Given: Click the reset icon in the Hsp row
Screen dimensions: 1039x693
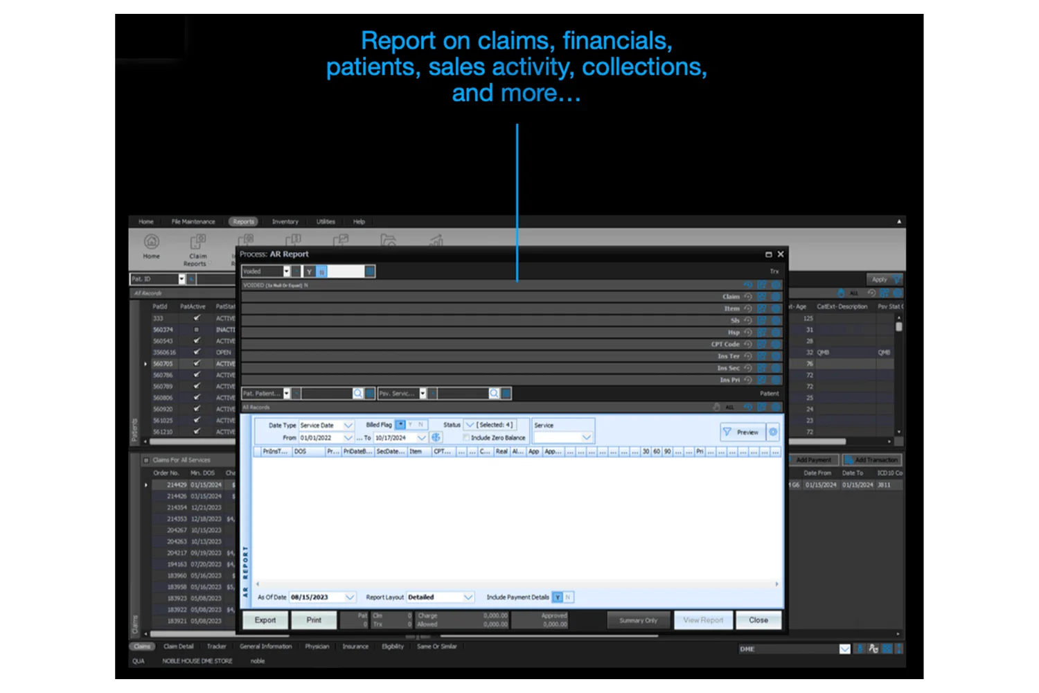Looking at the screenshot, I should tap(747, 333).
